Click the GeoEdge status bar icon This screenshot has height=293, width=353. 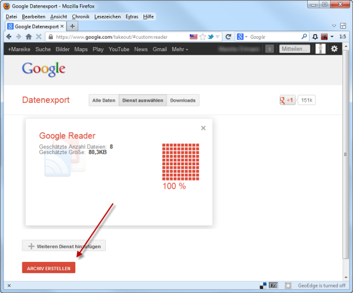point(288,285)
